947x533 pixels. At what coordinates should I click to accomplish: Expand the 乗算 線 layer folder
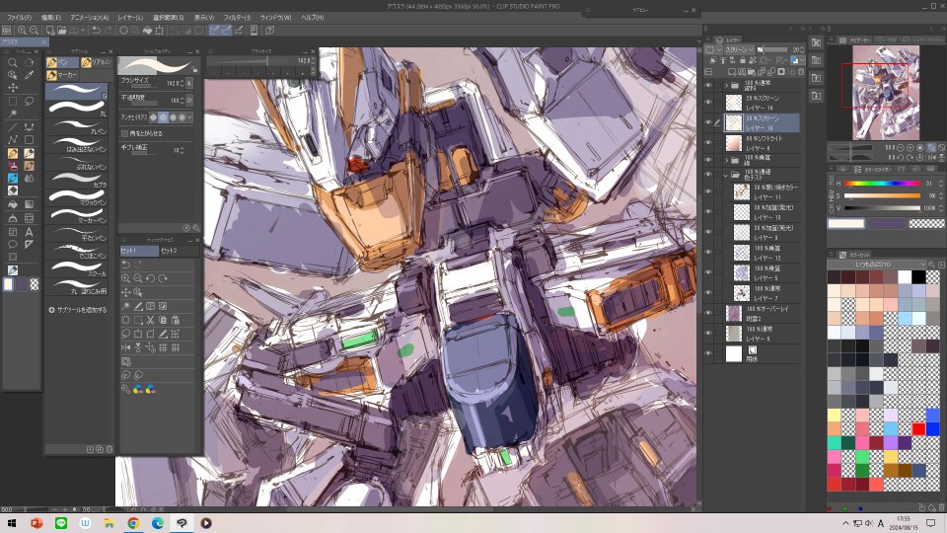click(727, 160)
